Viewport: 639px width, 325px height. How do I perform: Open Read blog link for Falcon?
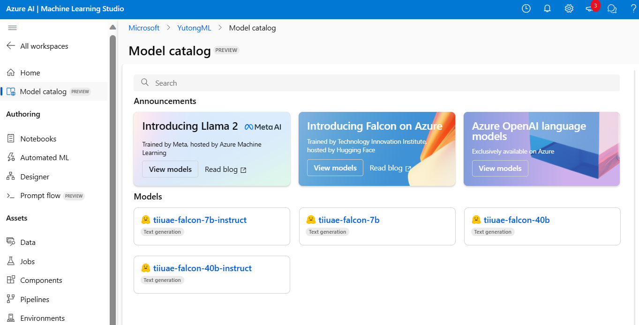click(390, 168)
